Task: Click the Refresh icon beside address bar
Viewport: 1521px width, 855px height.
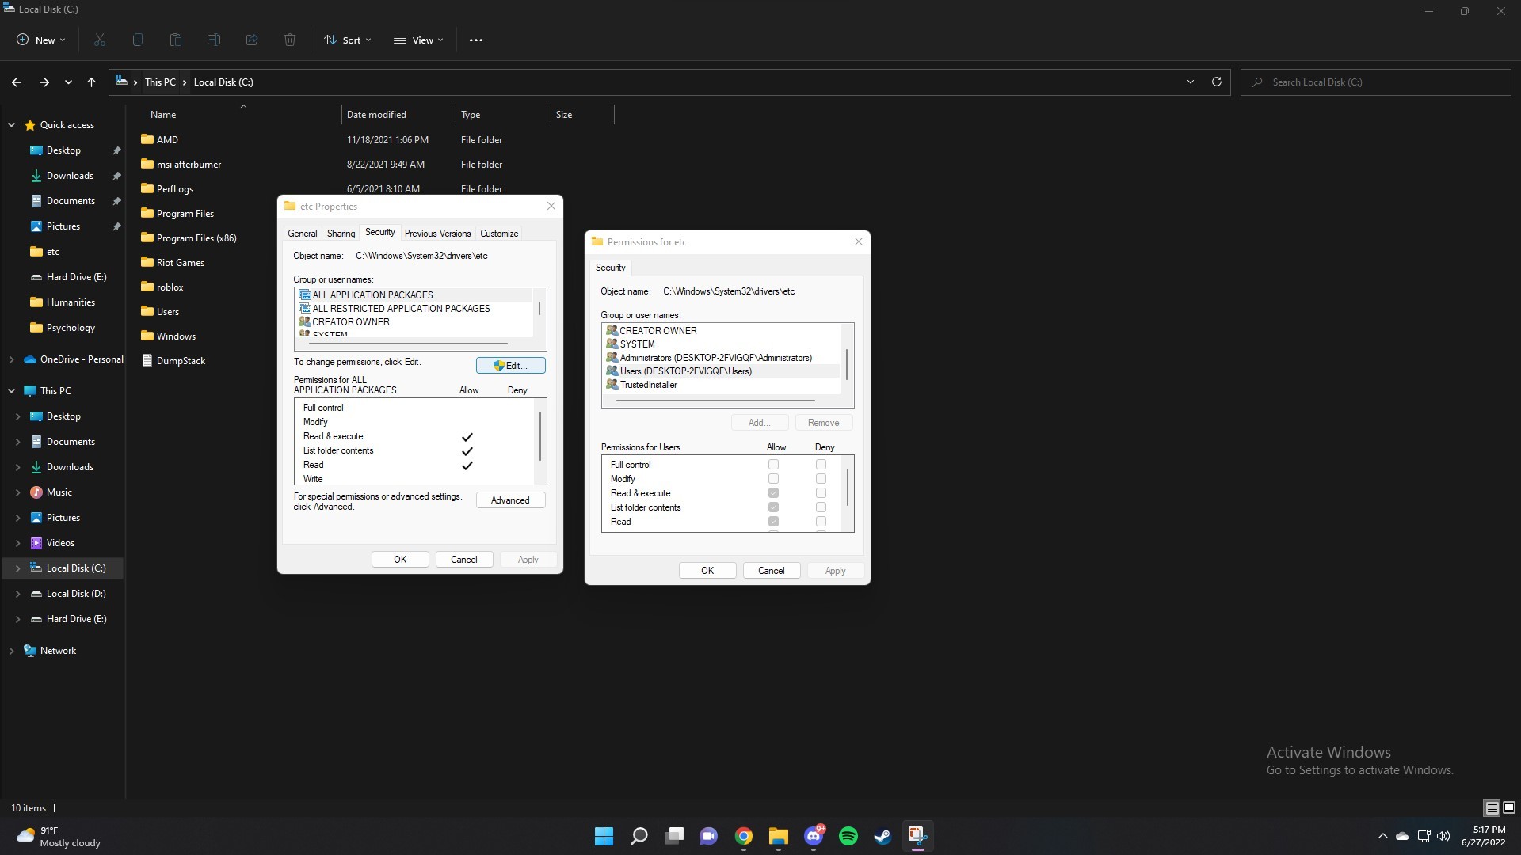Action: 1217,82
